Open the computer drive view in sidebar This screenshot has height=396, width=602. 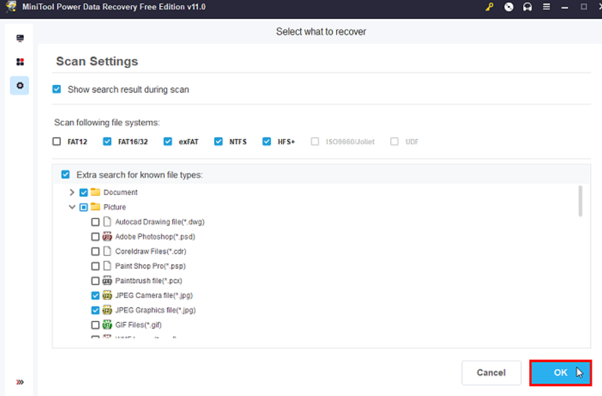[x=20, y=38]
